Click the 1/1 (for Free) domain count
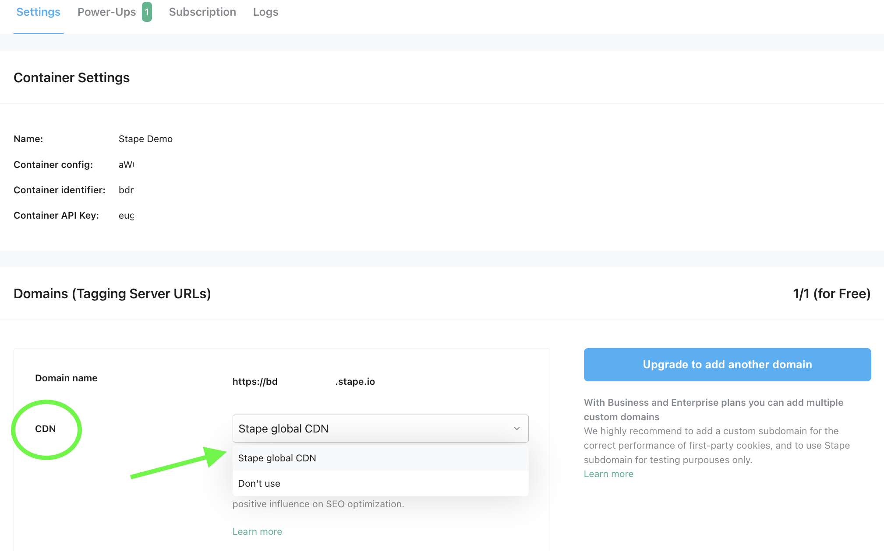Image resolution: width=884 pixels, height=551 pixels. 831,294
